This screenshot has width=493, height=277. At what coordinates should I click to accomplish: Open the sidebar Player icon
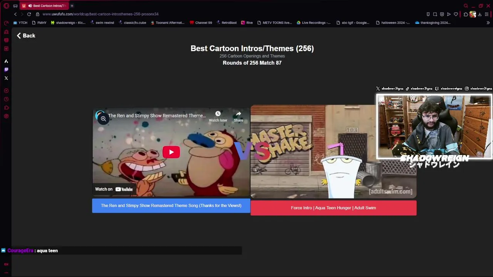coord(6,91)
